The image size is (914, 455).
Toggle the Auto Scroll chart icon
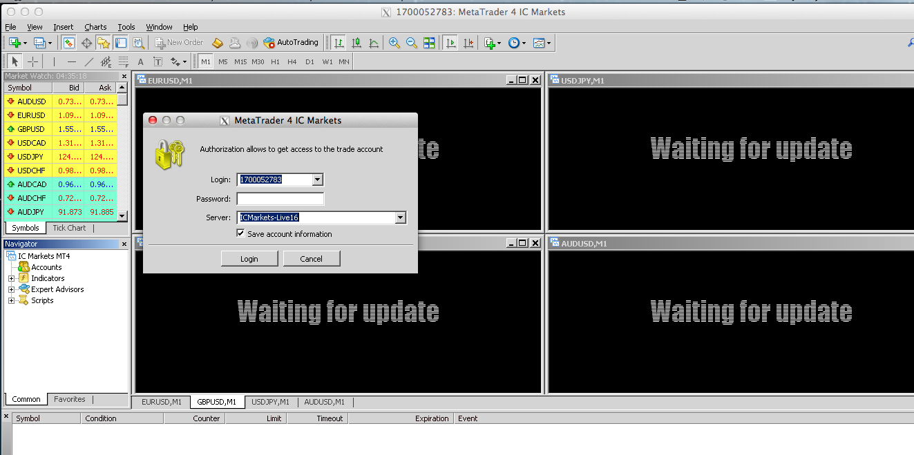pyautogui.click(x=451, y=43)
